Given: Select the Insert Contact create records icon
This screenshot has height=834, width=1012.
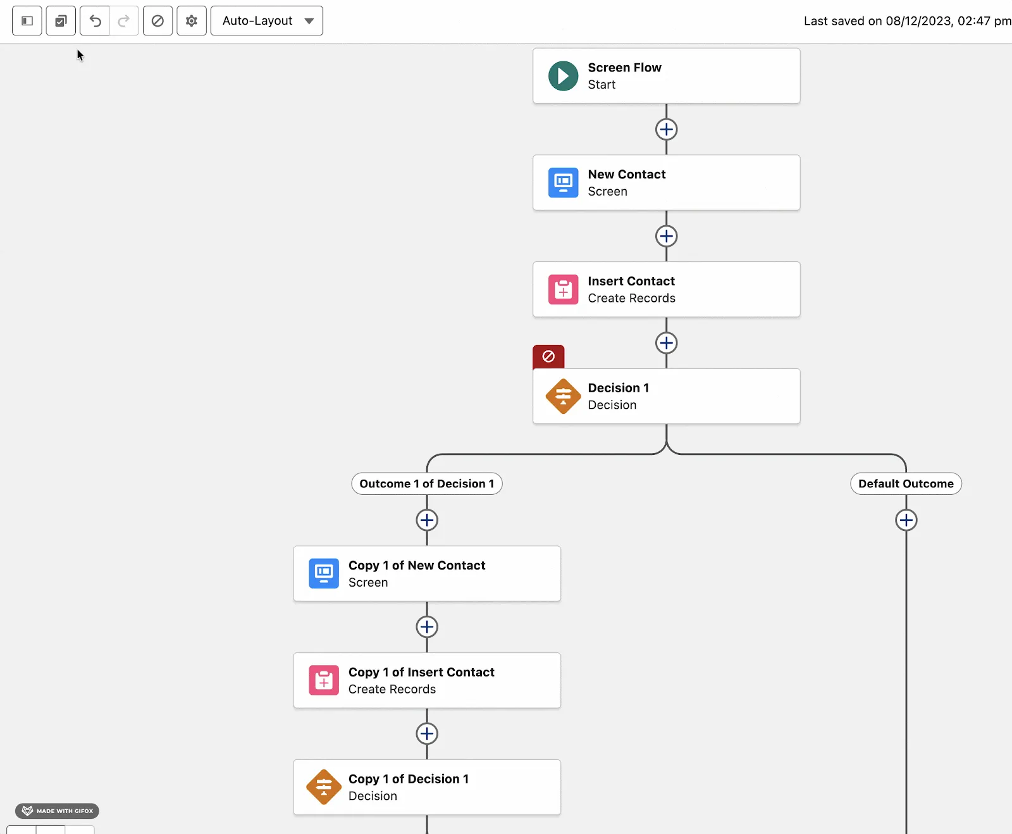Looking at the screenshot, I should click(563, 290).
